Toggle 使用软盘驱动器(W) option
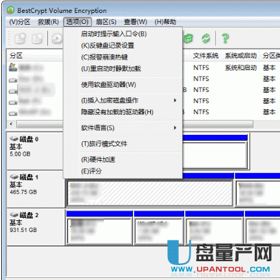Image resolution: width=280 pixels, height=280 pixels. [x=123, y=84]
